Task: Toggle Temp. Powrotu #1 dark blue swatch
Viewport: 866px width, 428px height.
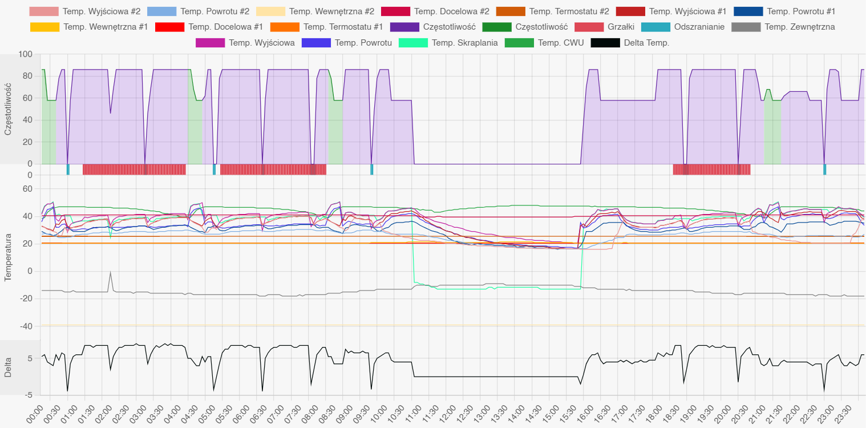Action: [747, 11]
